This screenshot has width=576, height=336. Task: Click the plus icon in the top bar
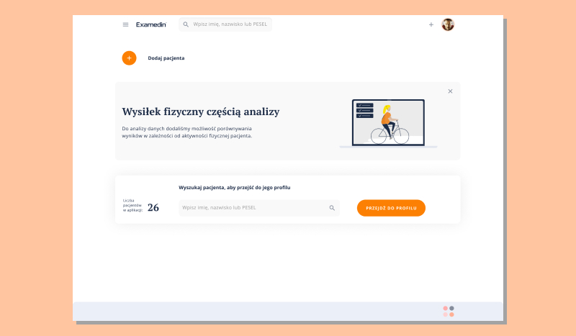click(431, 24)
